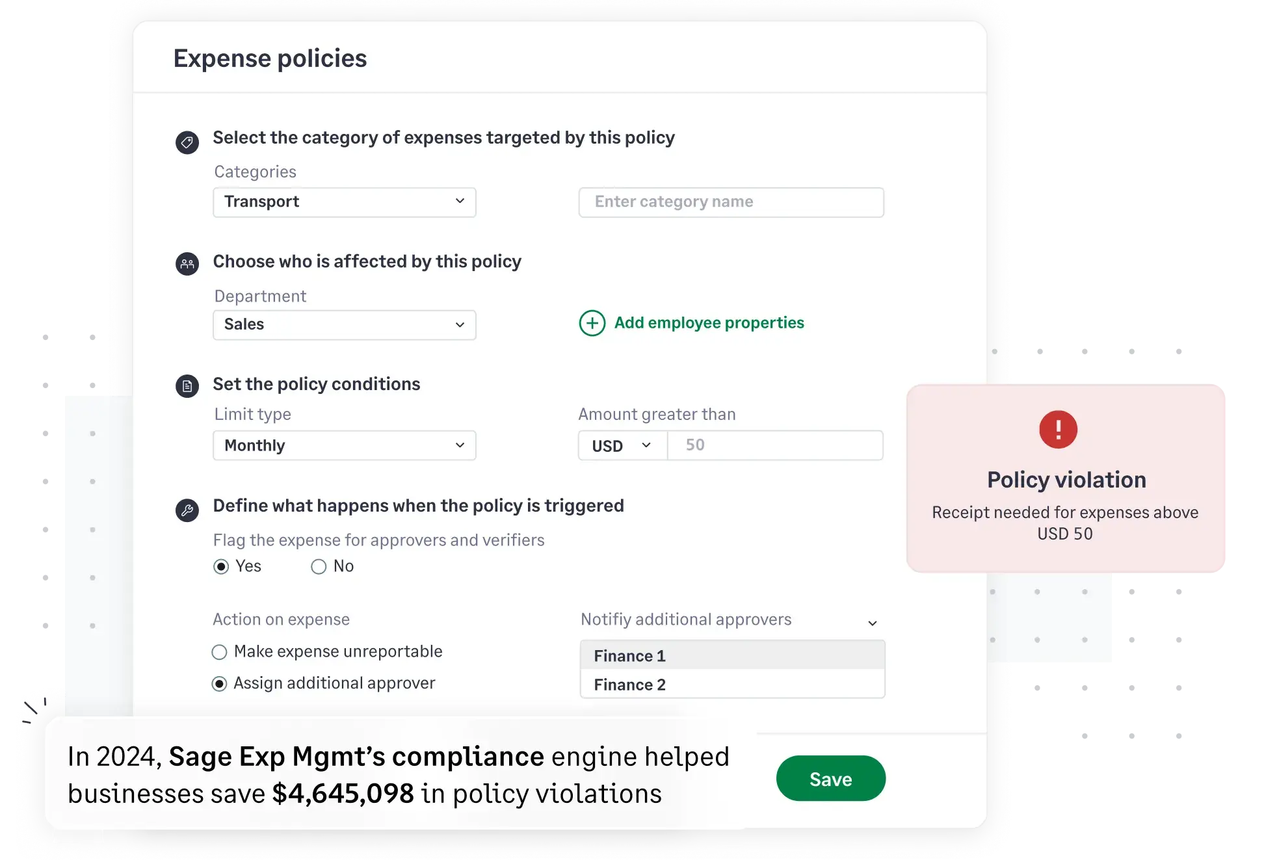The height and width of the screenshot is (864, 1264).
Task: Select Yes to flag expense for approvers
Action: (x=220, y=566)
